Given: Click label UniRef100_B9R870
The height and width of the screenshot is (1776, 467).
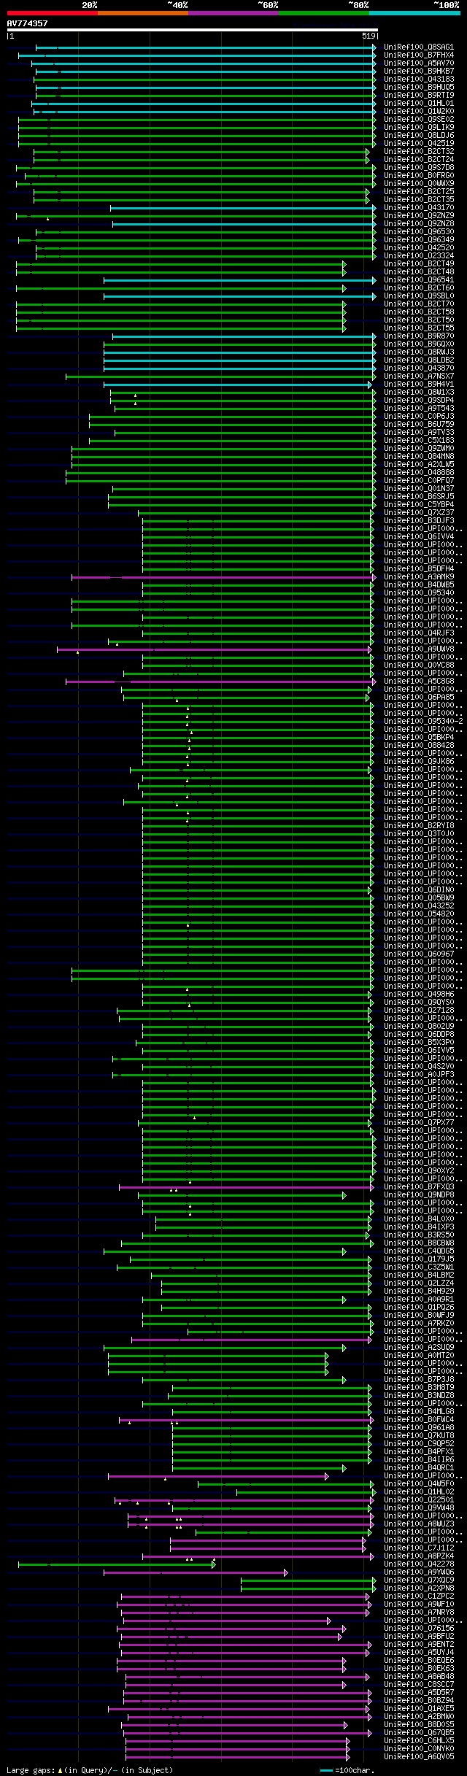Looking at the screenshot, I should point(419,336).
